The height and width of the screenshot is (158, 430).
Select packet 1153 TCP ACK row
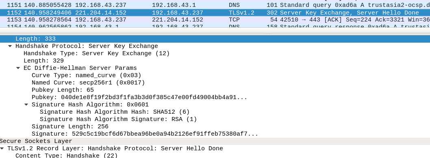[x=215, y=20]
